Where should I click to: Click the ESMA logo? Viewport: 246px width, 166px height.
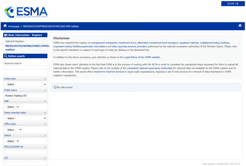click(x=26, y=12)
